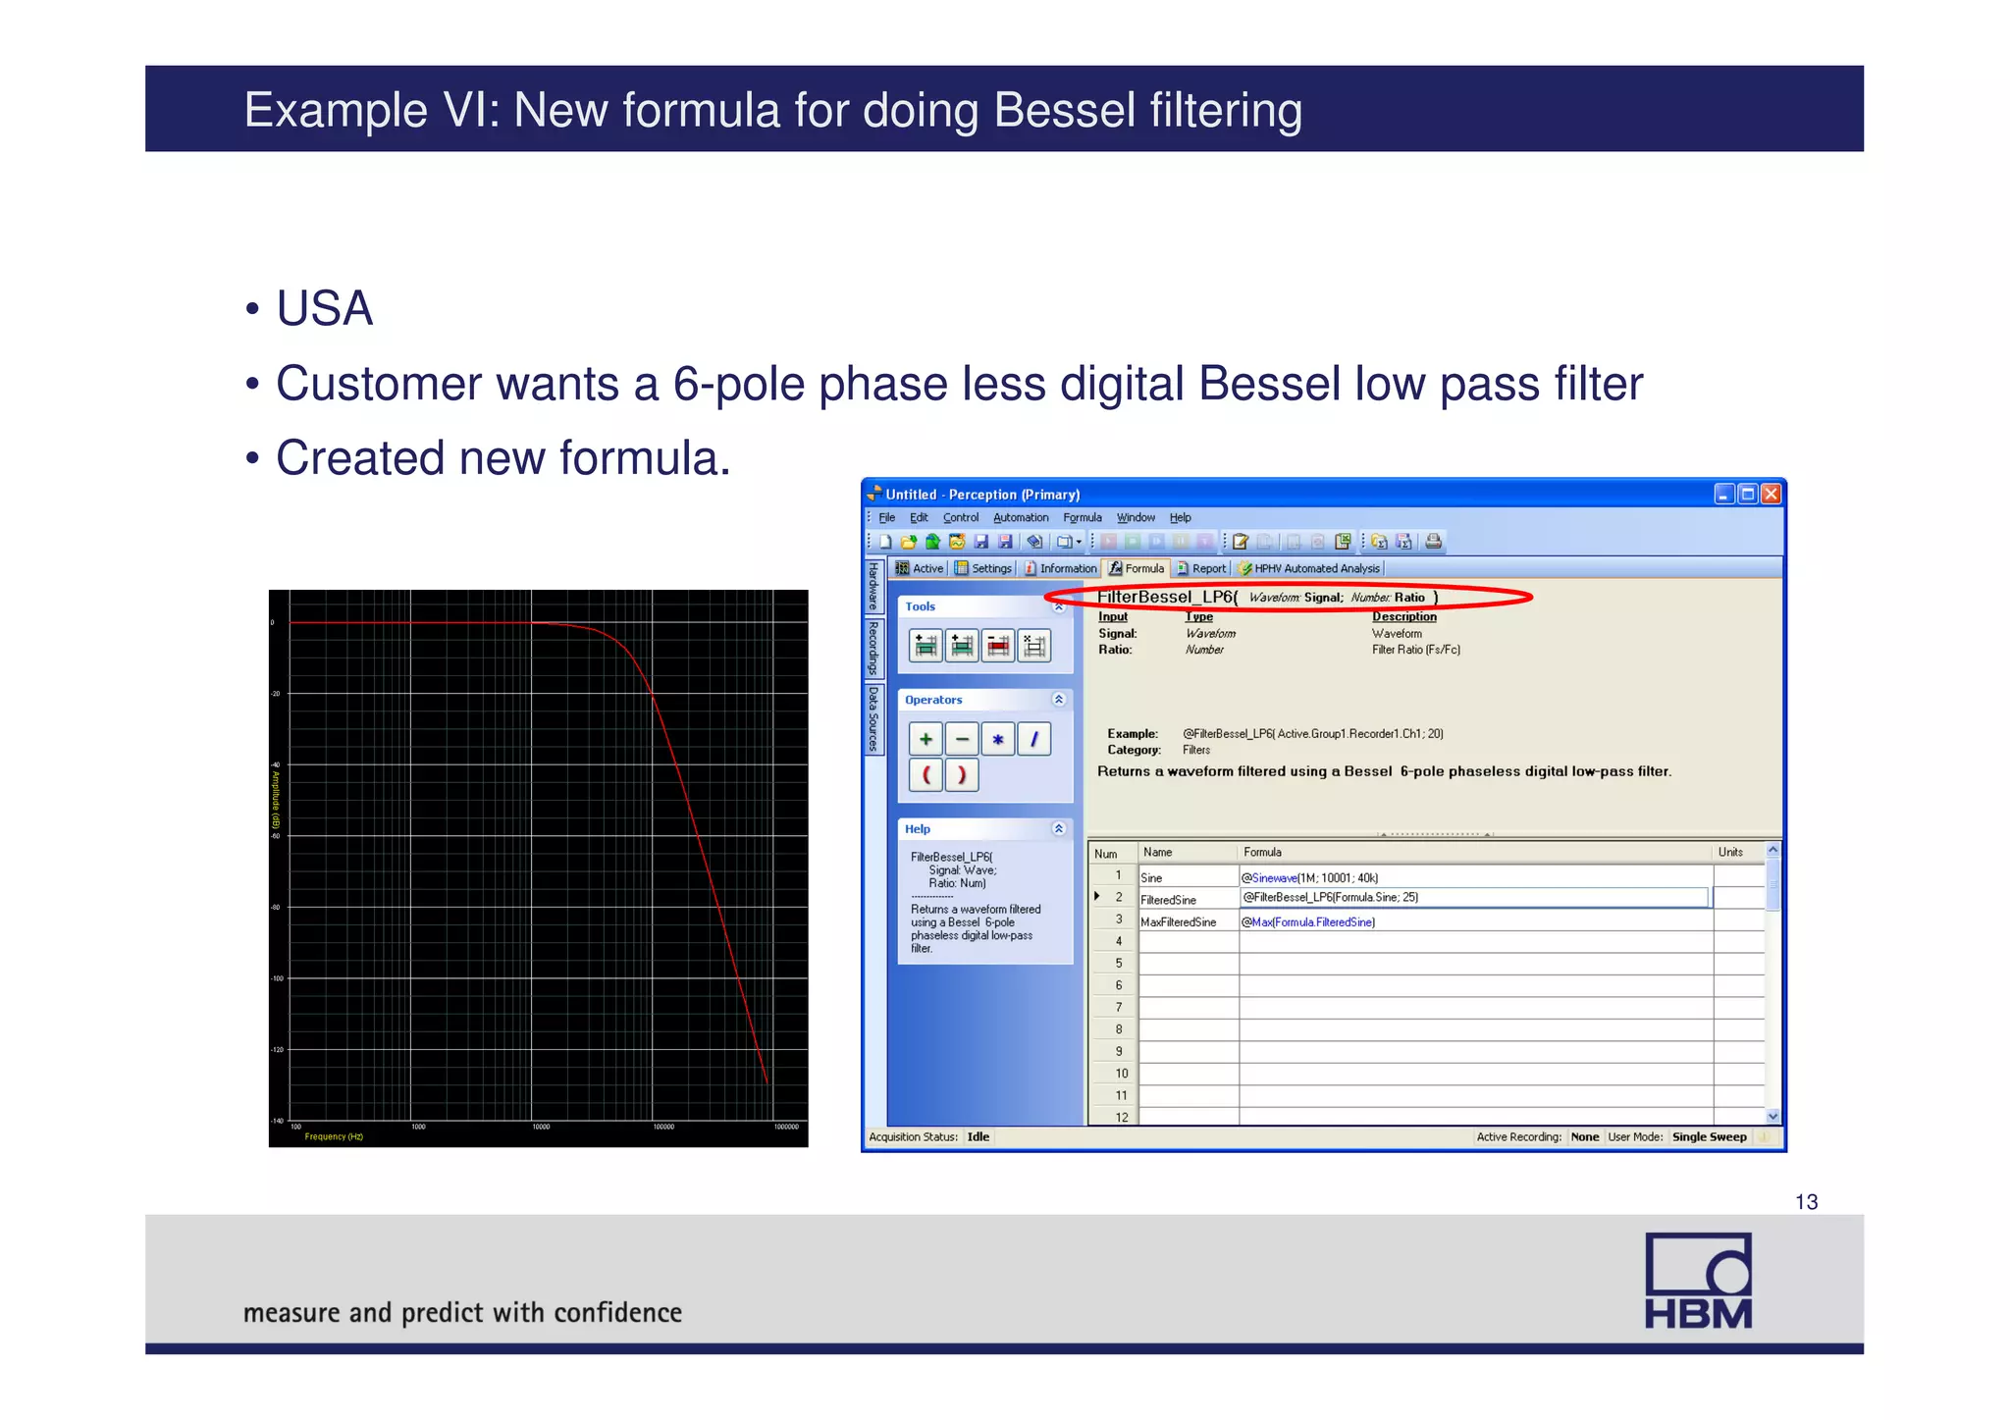Click the Perception app icon in title bar

tap(873, 494)
